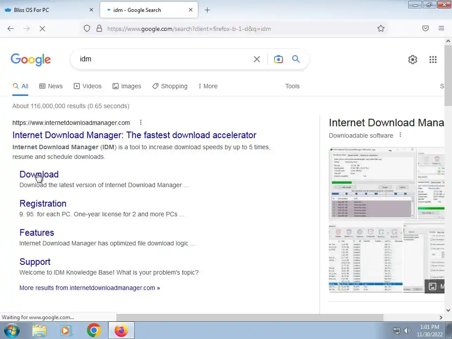The image size is (452, 339).
Task: Open the IDM download dialog screenshot thumbnail
Action: (373, 183)
